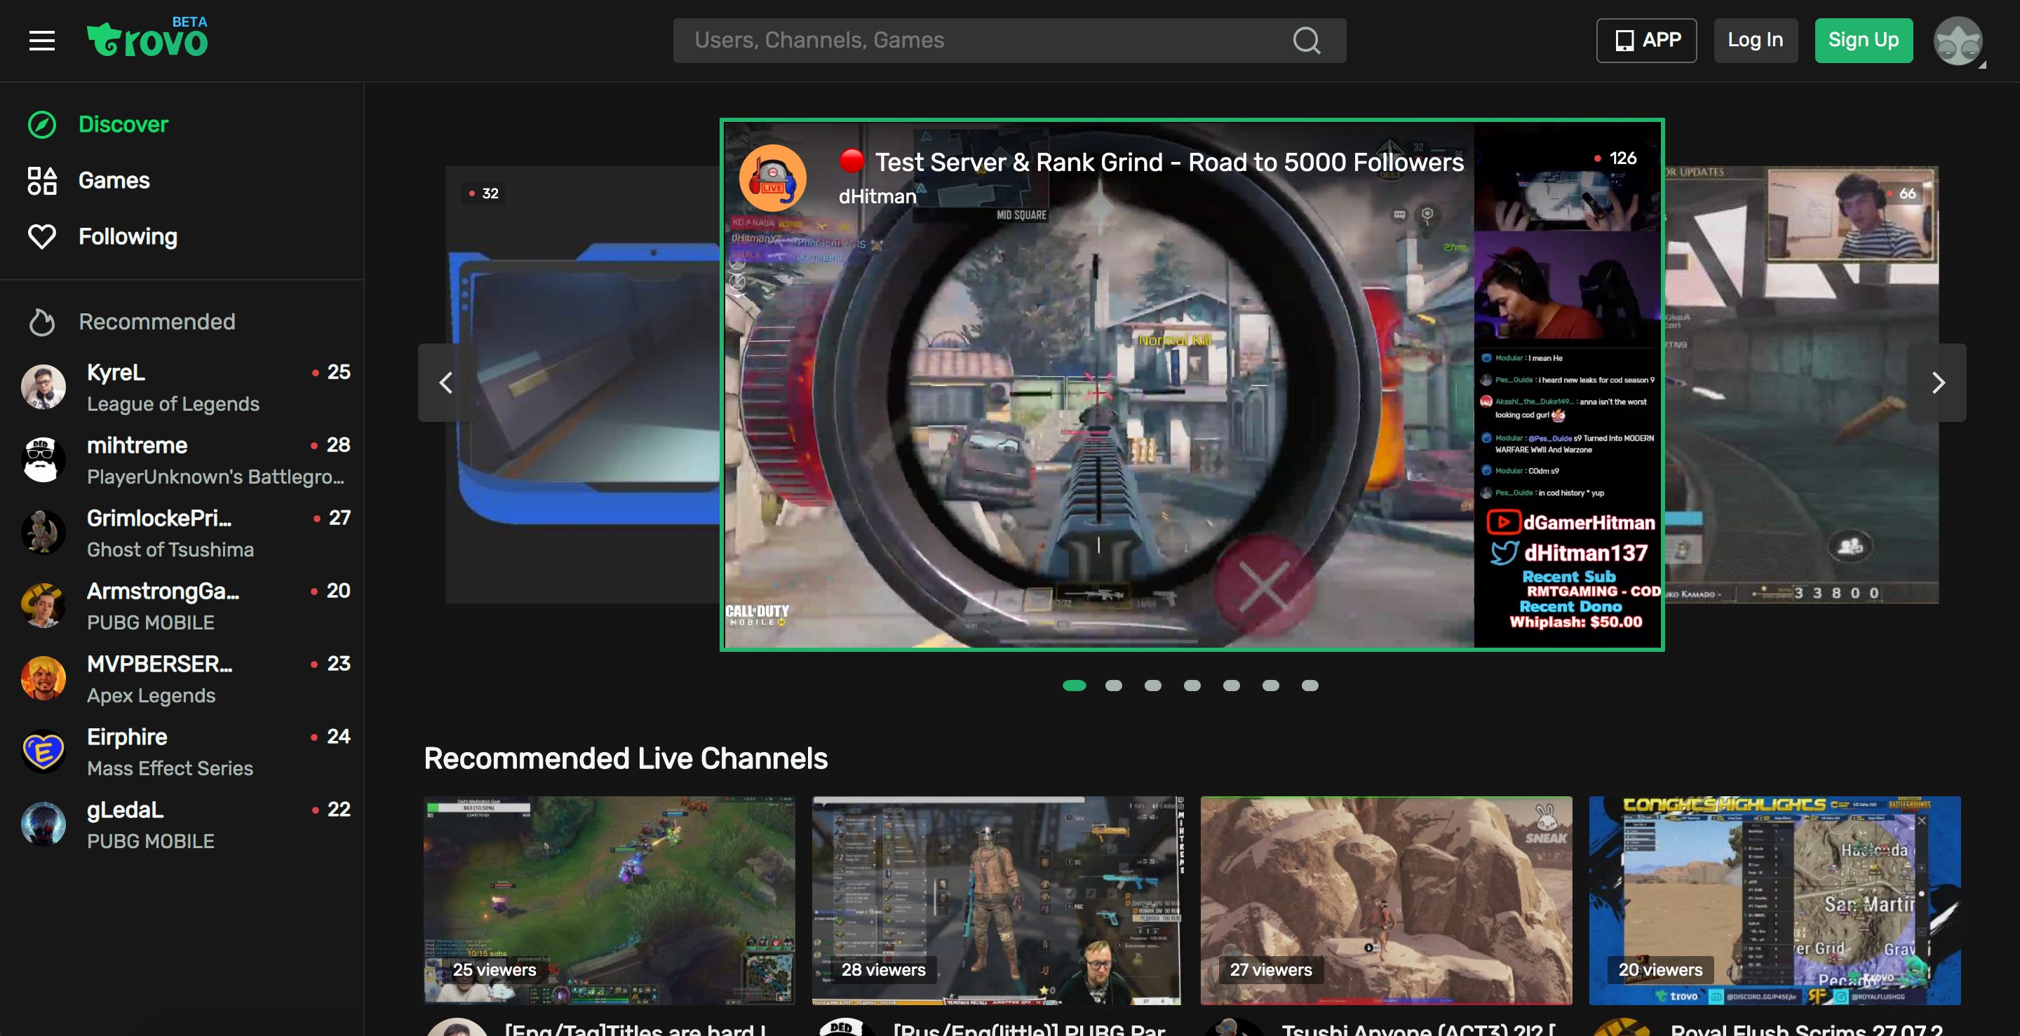Open the Following menu item
The image size is (2020, 1036).
point(128,237)
